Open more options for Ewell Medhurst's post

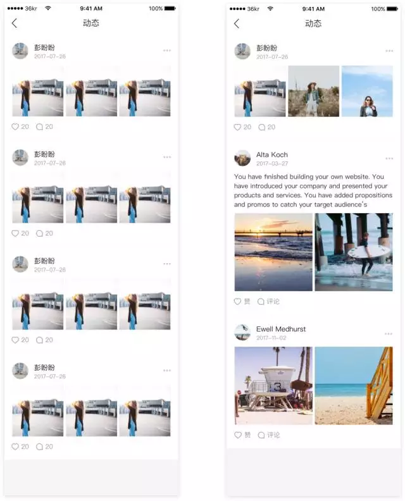389,333
